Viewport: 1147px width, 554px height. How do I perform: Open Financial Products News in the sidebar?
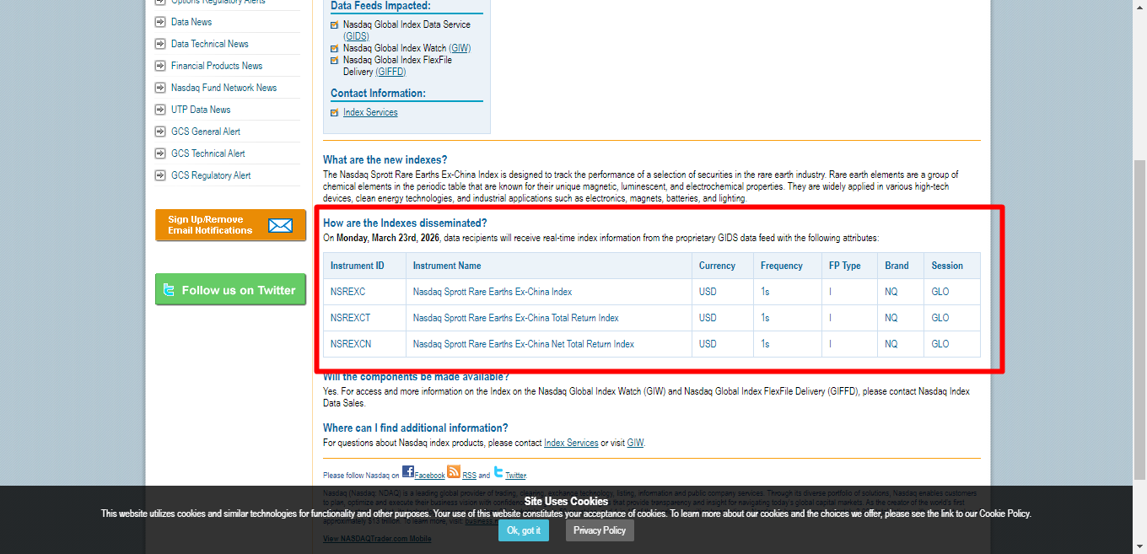(x=217, y=66)
